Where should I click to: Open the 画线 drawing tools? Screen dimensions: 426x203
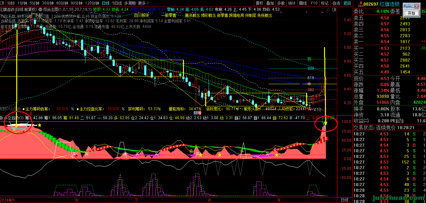(x=303, y=3)
